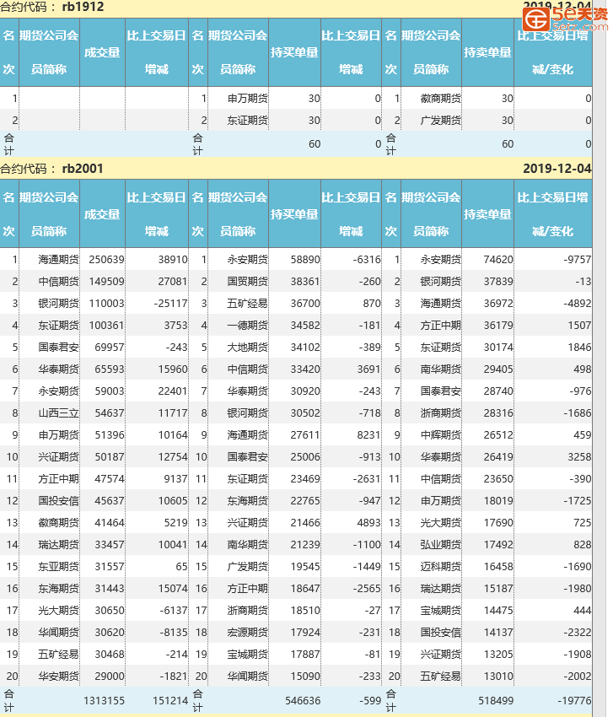Select short position change -4892

pyautogui.click(x=578, y=304)
